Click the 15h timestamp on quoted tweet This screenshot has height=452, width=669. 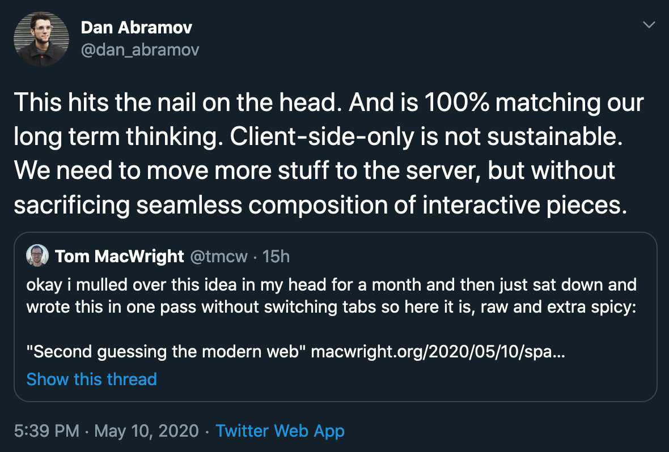[276, 257]
